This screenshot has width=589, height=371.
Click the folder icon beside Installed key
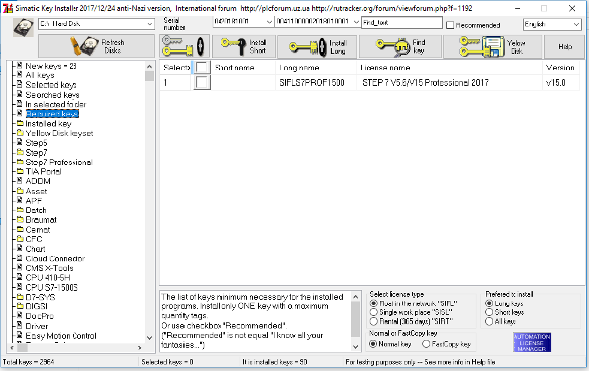[x=20, y=123]
